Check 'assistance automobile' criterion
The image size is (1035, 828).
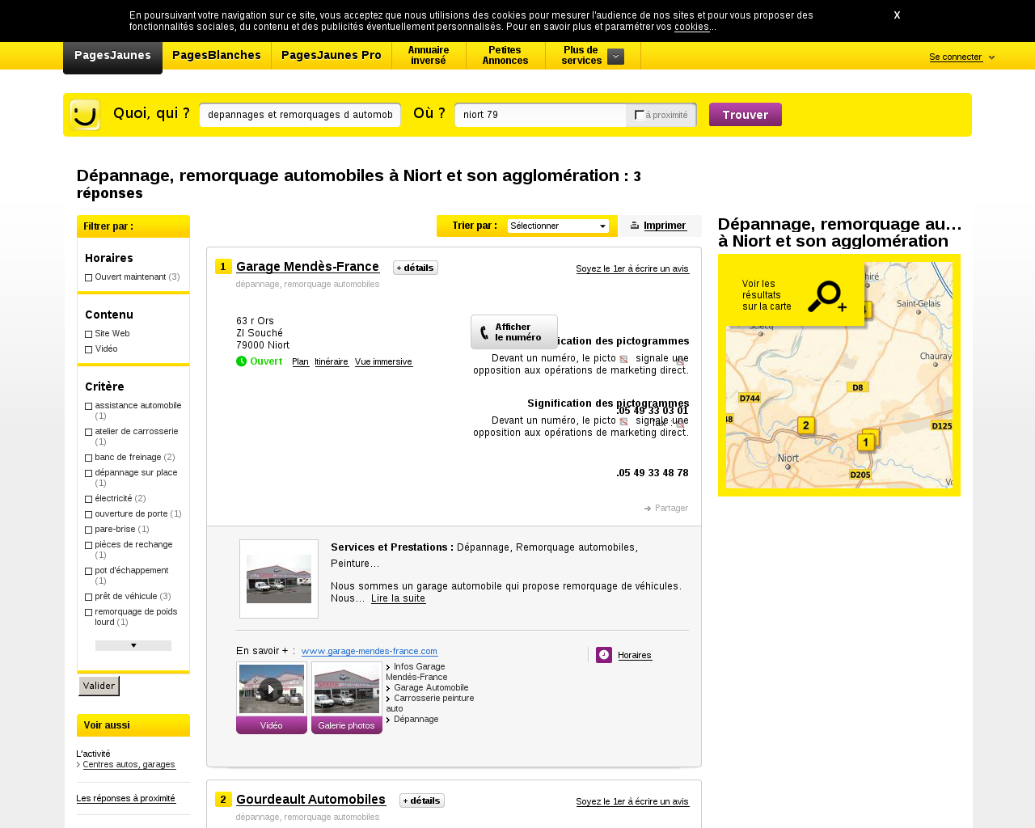point(89,406)
